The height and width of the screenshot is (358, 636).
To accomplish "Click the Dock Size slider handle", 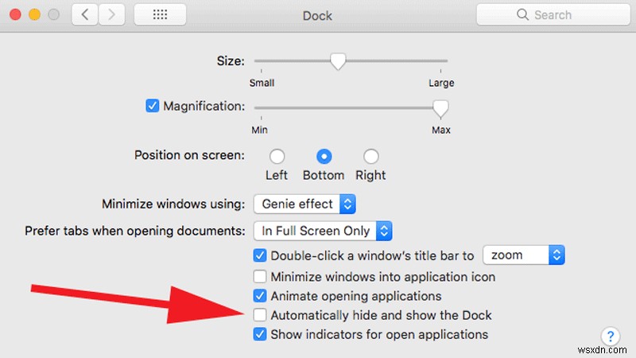I will [338, 62].
